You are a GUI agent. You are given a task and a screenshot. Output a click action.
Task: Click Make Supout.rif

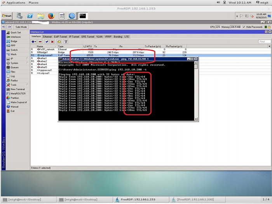pos(19,102)
